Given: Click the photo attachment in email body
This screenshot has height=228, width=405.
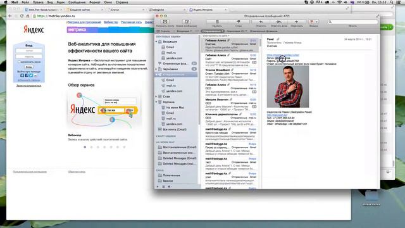Looking at the screenshot, I should (x=288, y=87).
